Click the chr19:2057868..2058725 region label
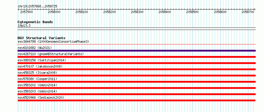 [37, 7]
